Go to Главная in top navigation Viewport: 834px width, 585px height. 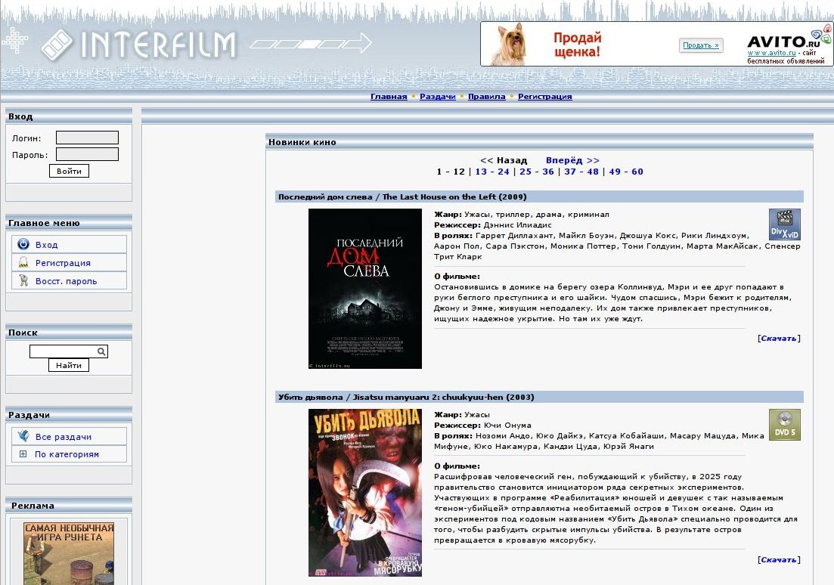coord(389,97)
